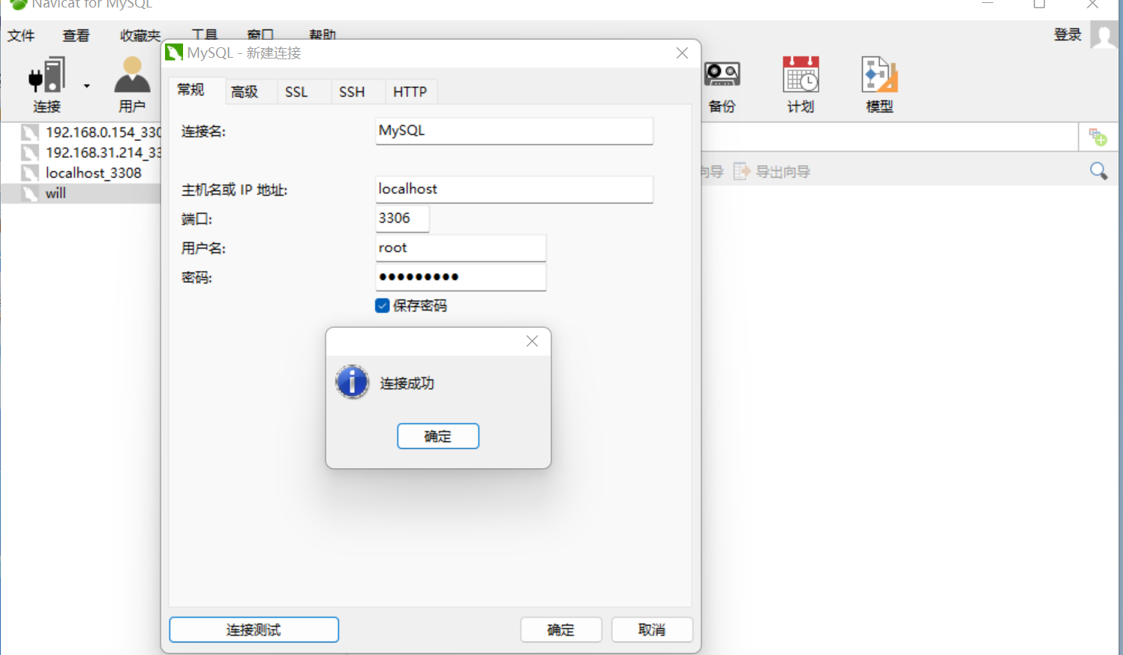The image size is (1123, 655).
Task: Select the will connection name
Action: (56, 194)
